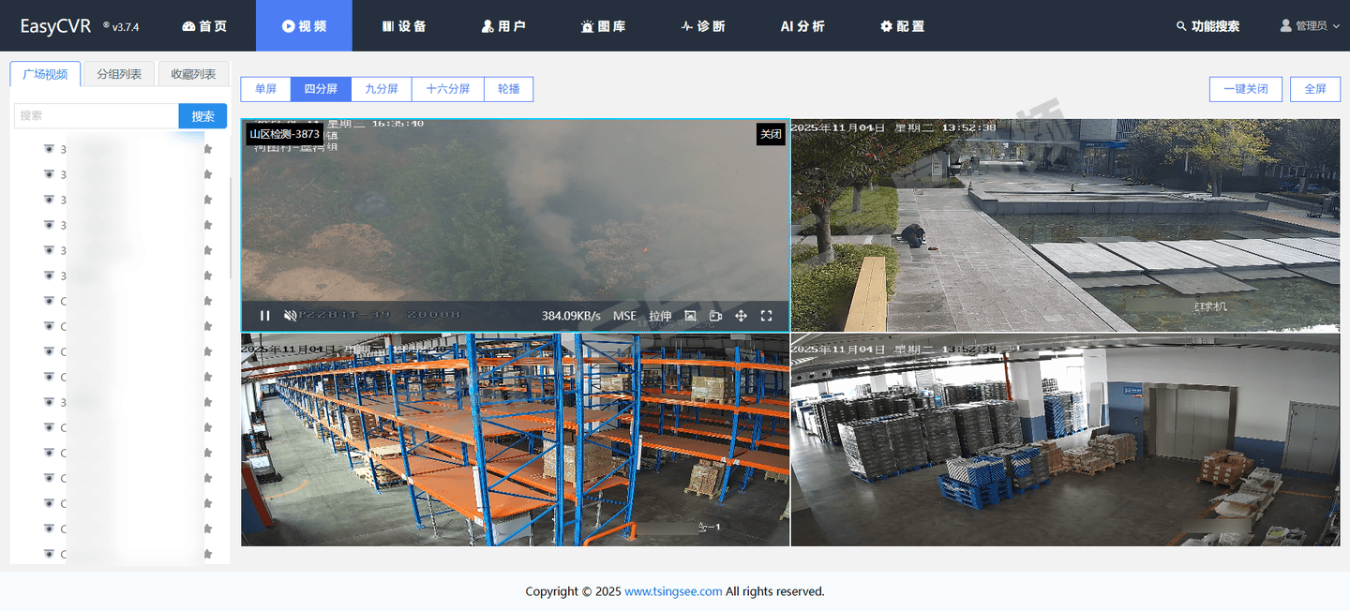1350x611 pixels.
Task: Switch layout to 九分屏 nine-split view
Action: [382, 89]
